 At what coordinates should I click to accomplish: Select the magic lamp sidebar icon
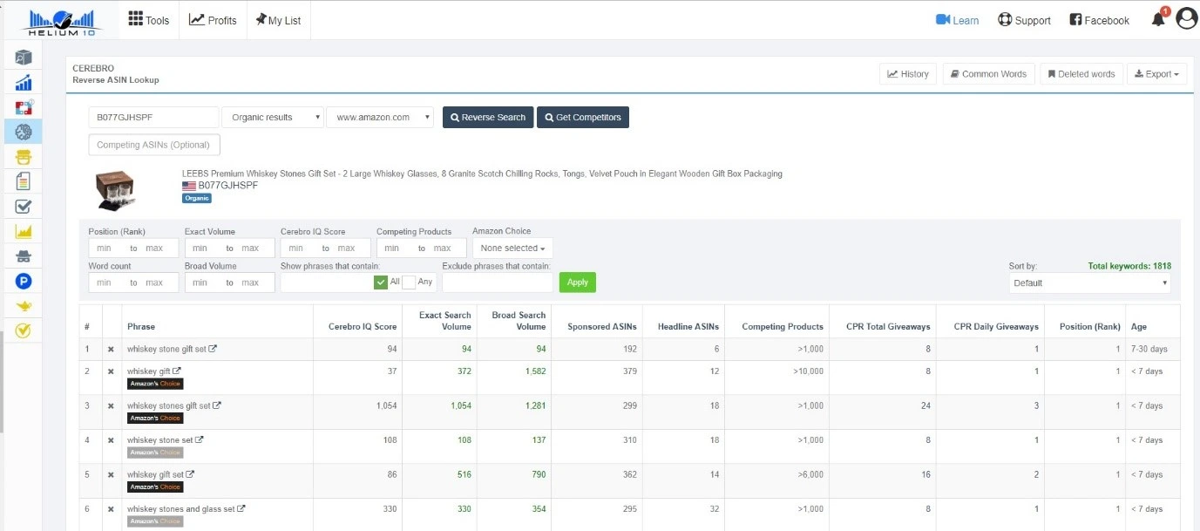pos(23,306)
